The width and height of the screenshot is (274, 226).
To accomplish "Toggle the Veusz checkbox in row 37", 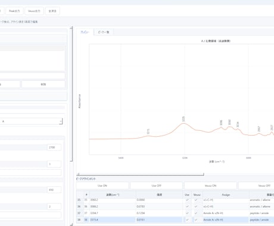I will (196, 213).
